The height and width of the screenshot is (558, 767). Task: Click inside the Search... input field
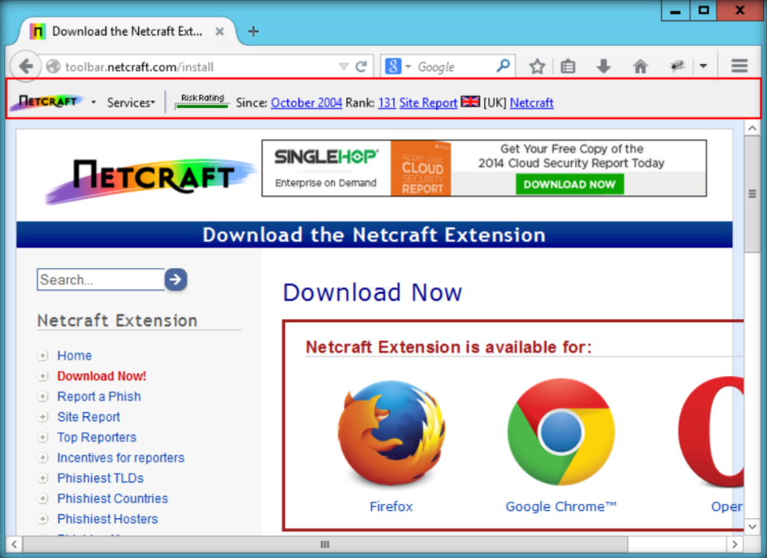click(x=100, y=280)
